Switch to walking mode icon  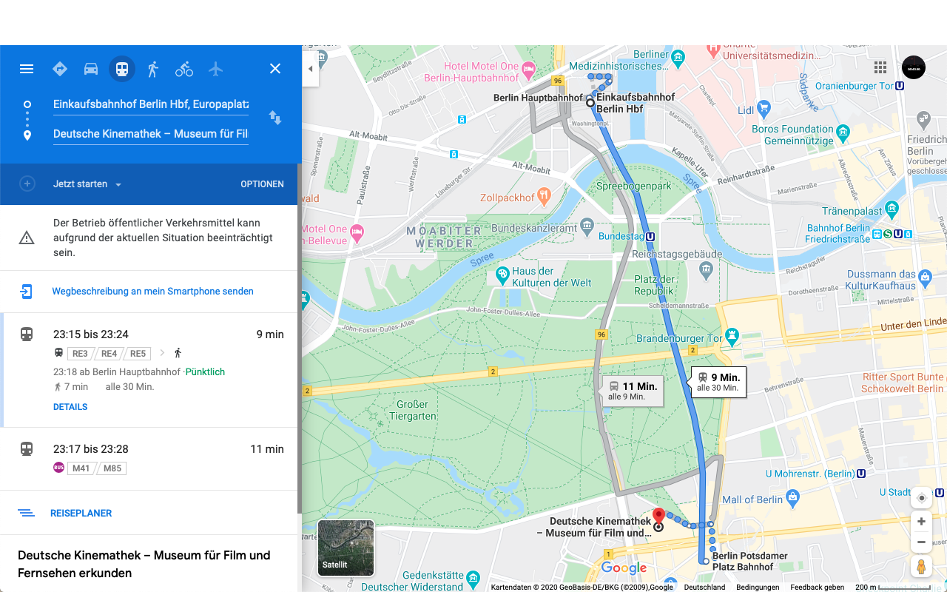(x=153, y=69)
